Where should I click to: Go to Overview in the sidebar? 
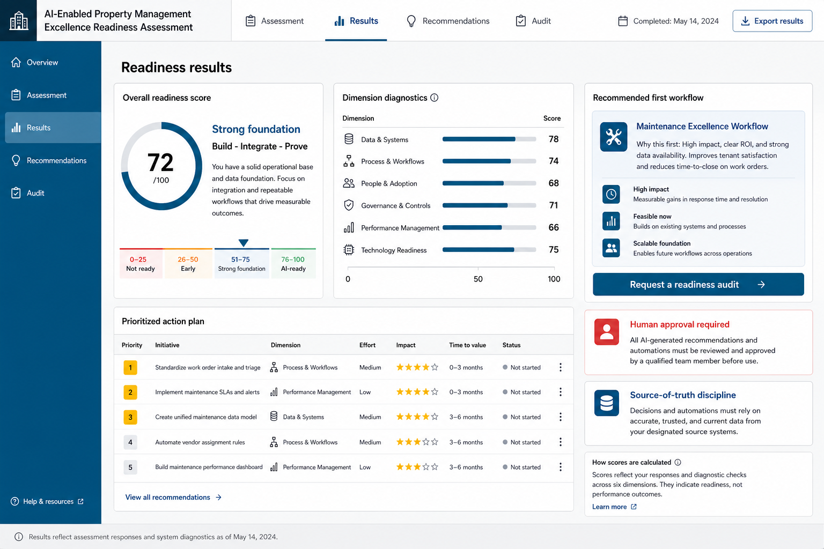[53, 62]
